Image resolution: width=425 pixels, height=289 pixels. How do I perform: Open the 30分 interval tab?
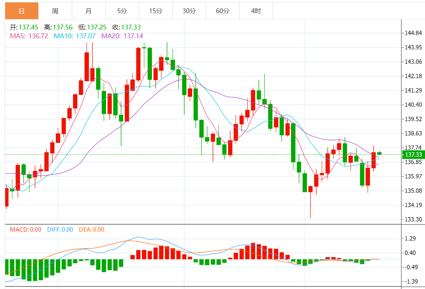(189, 11)
